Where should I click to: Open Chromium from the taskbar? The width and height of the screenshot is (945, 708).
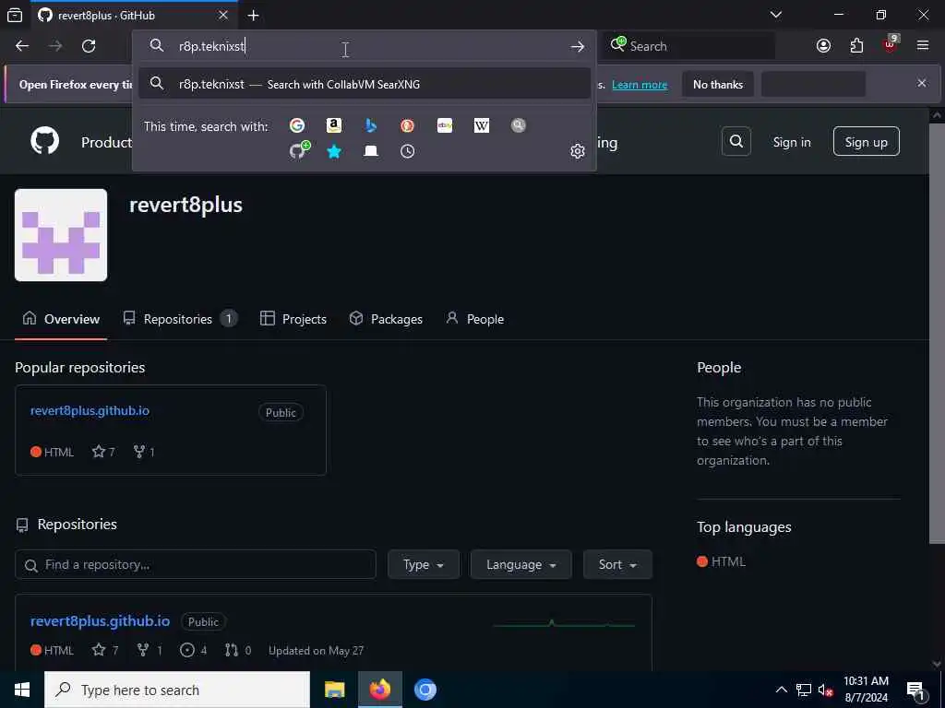pos(425,690)
